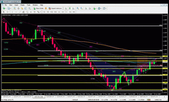Screen dimensions: 169x102
Task: Click the Indicators list icon
Action: 94,8
